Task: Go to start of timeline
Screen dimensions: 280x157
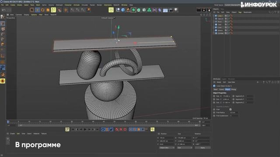Action: tap(73, 130)
